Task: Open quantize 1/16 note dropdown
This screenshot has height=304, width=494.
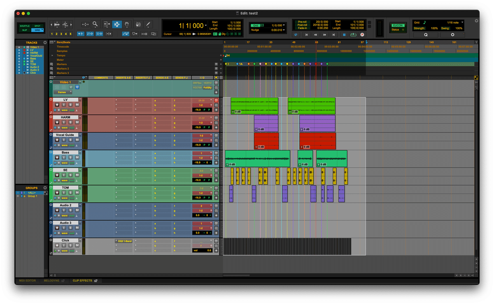Action: tap(462, 22)
